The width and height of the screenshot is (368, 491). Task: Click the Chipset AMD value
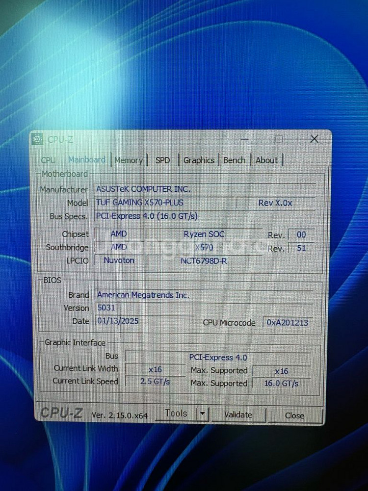(x=119, y=234)
